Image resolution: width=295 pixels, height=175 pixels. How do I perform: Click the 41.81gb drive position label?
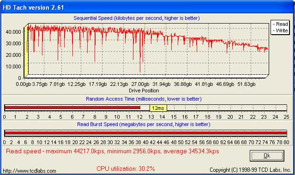(x=204, y=84)
